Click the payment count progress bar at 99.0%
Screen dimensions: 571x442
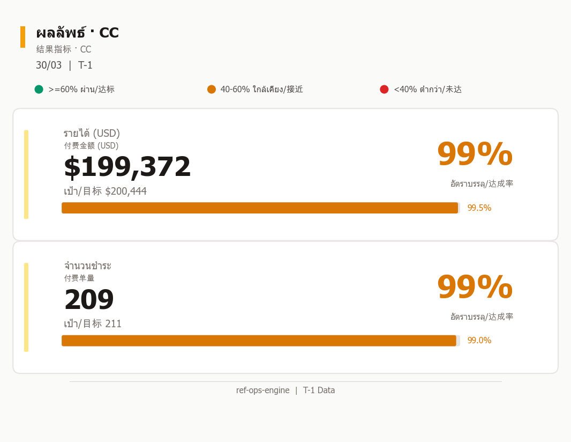coord(261,341)
